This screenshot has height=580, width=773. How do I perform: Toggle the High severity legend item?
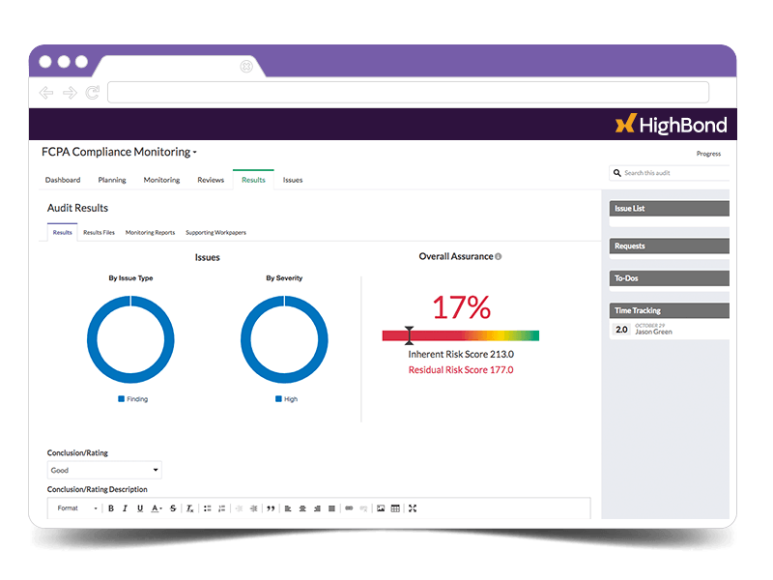point(286,399)
